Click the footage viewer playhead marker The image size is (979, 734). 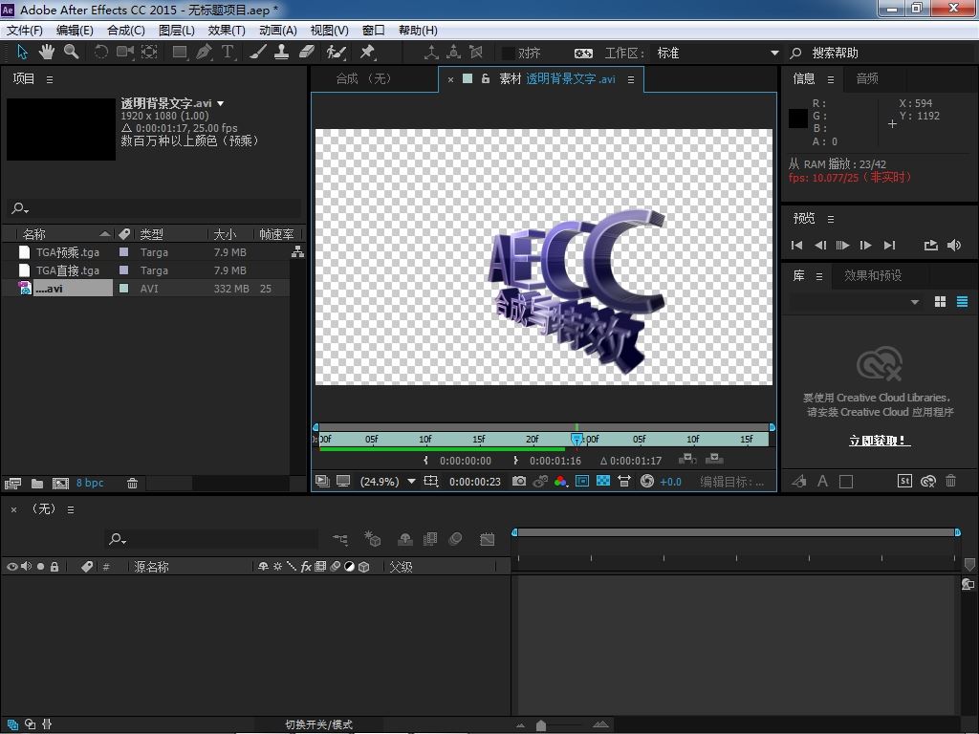point(577,439)
